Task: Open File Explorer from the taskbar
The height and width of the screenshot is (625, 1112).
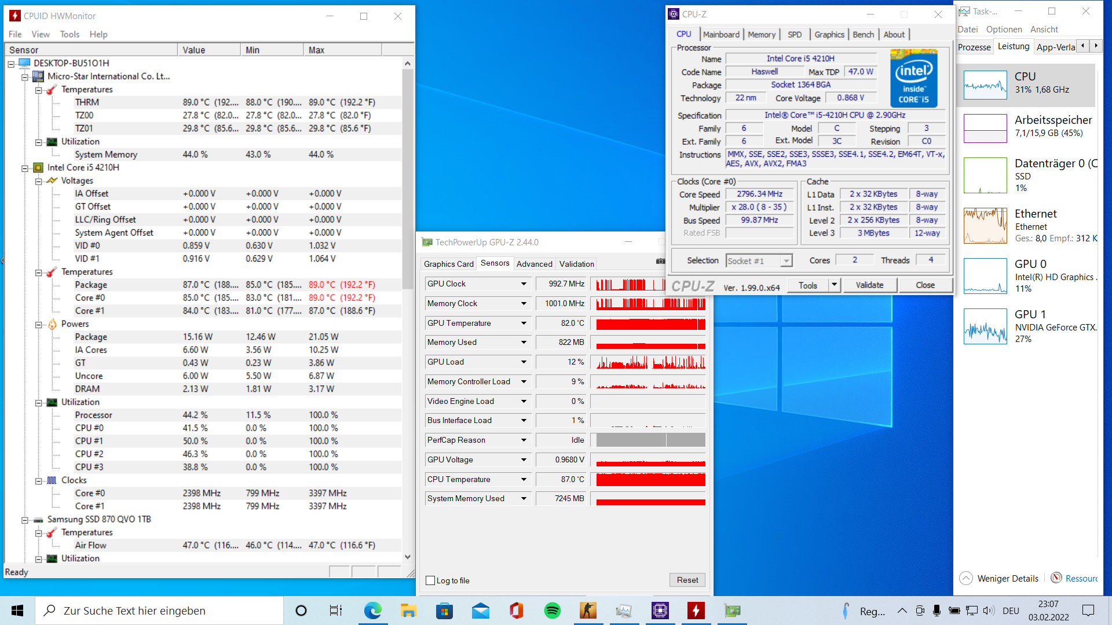Action: coord(408,611)
